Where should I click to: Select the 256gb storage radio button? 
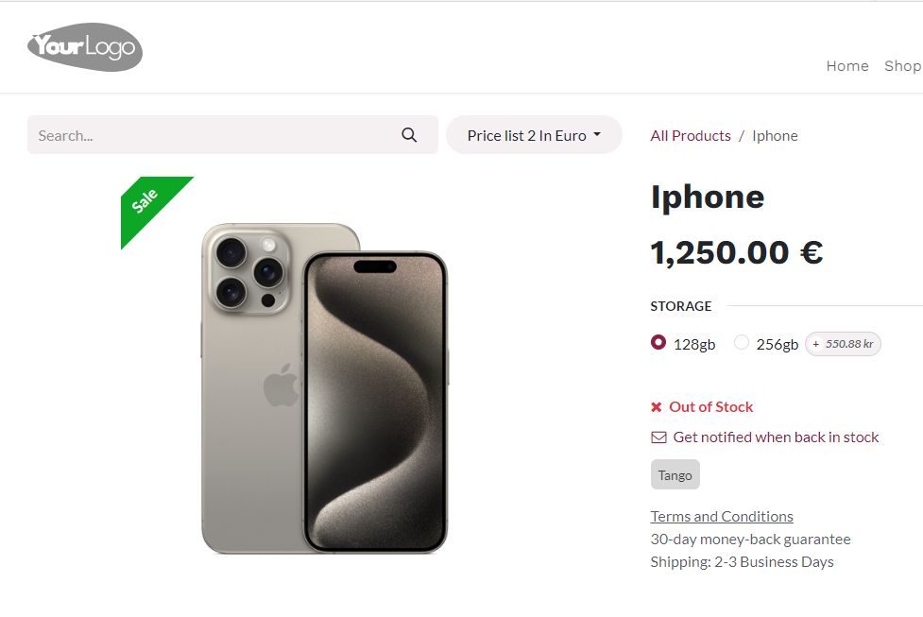point(741,342)
